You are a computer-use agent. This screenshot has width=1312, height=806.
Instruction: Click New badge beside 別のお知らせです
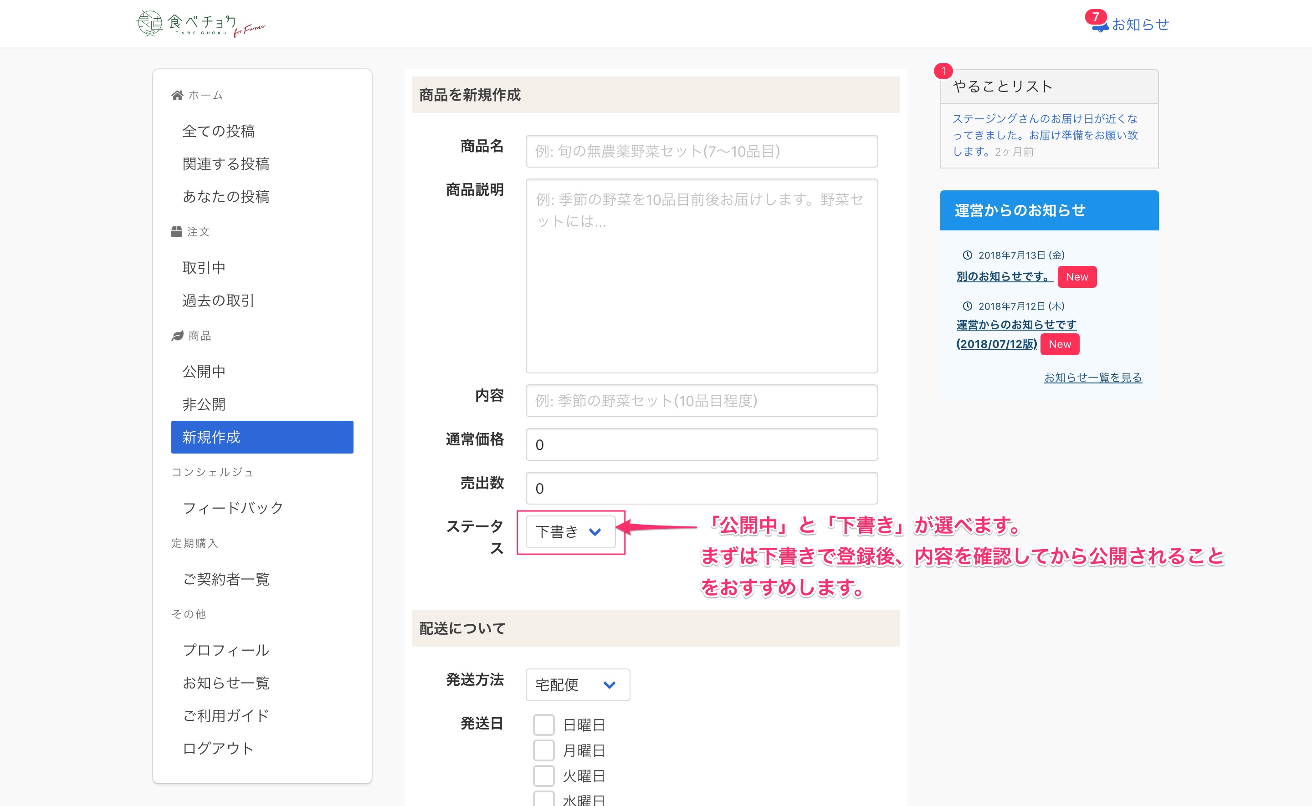point(1077,277)
